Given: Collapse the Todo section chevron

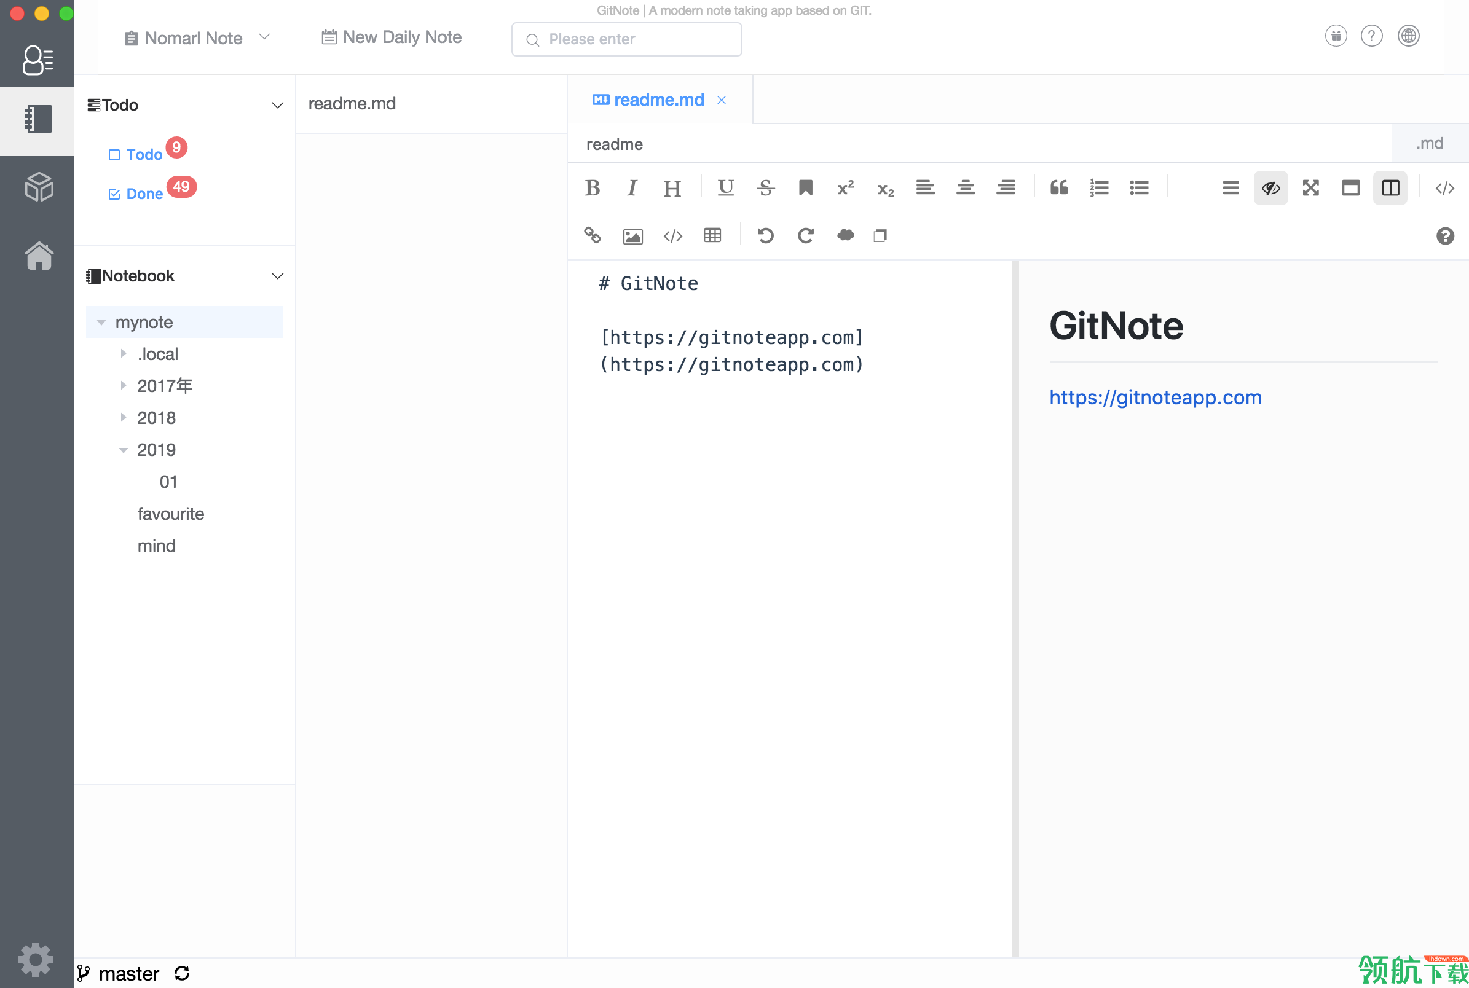Looking at the screenshot, I should tap(277, 105).
